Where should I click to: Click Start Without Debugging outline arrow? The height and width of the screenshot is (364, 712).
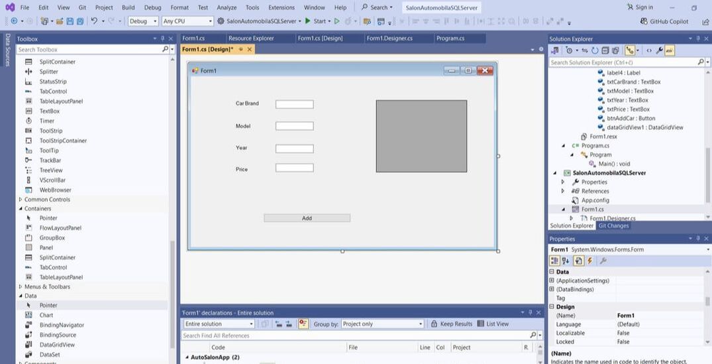pos(337,21)
